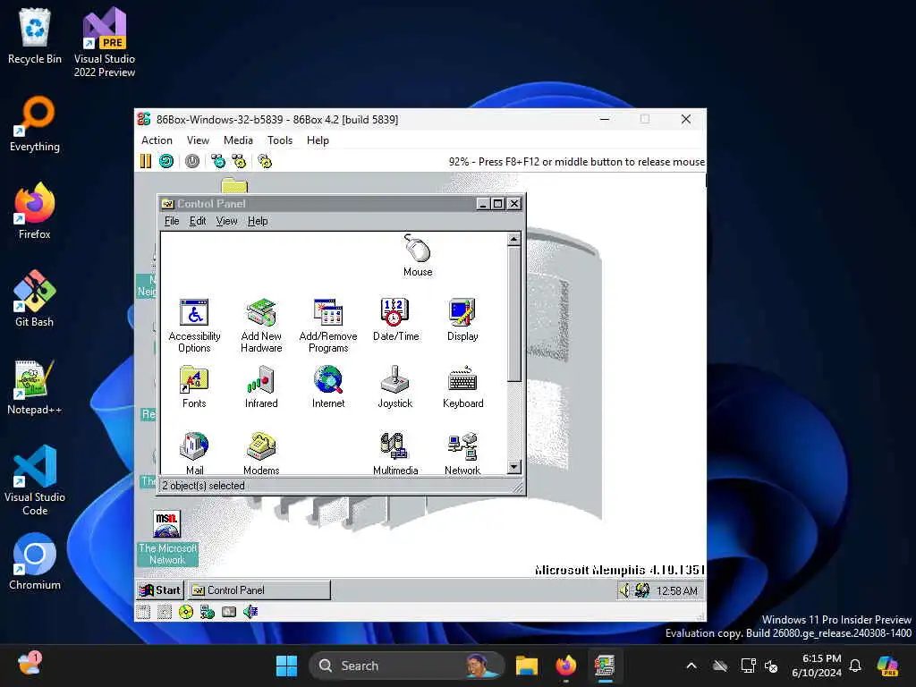
Task: Open the 86Box Action menu
Action: click(157, 140)
